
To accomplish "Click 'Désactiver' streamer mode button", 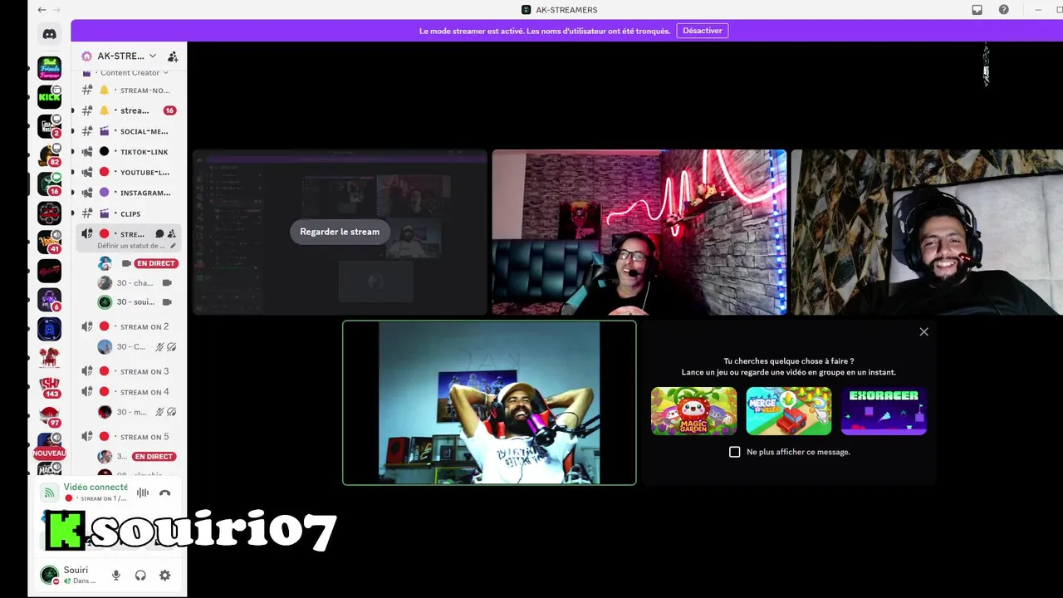I will (x=703, y=31).
